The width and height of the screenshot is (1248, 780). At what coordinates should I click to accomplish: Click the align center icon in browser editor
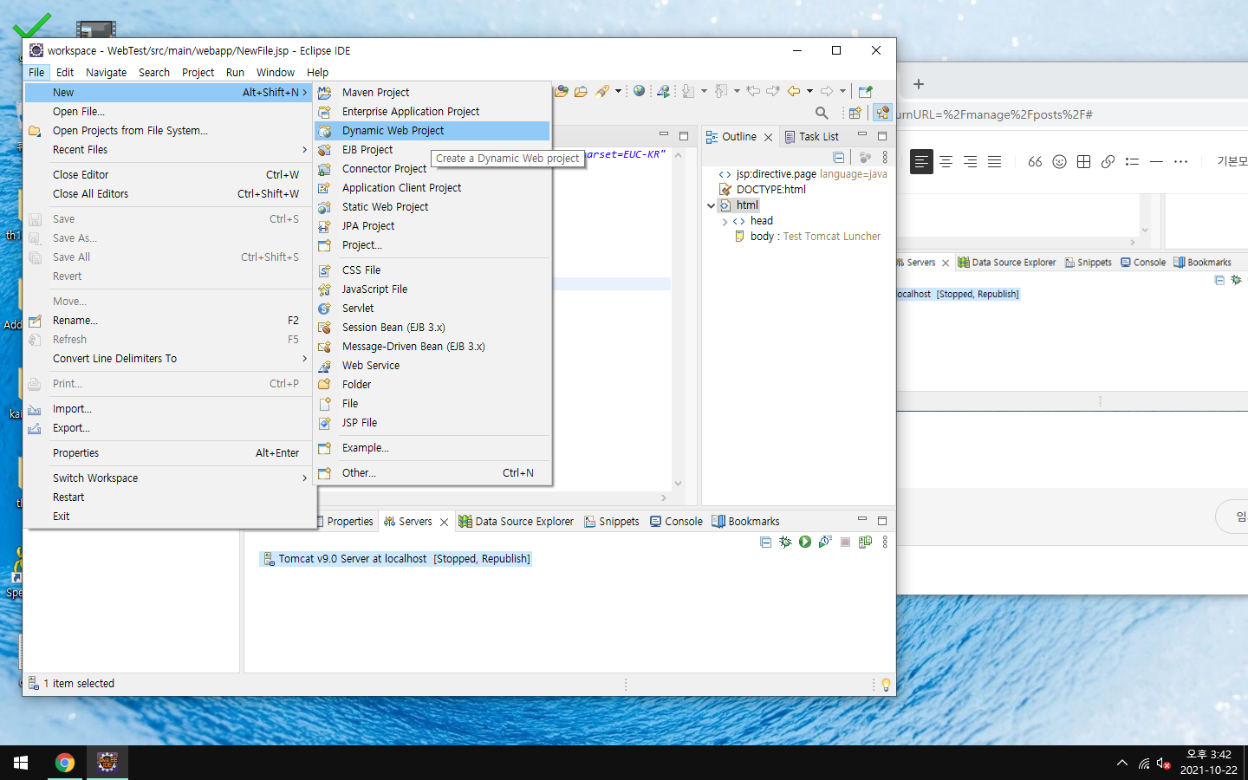(x=946, y=162)
